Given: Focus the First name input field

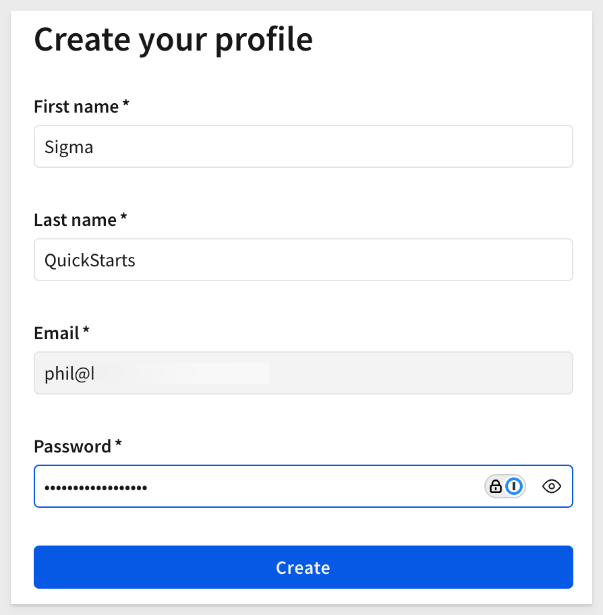Looking at the screenshot, I should (x=304, y=146).
